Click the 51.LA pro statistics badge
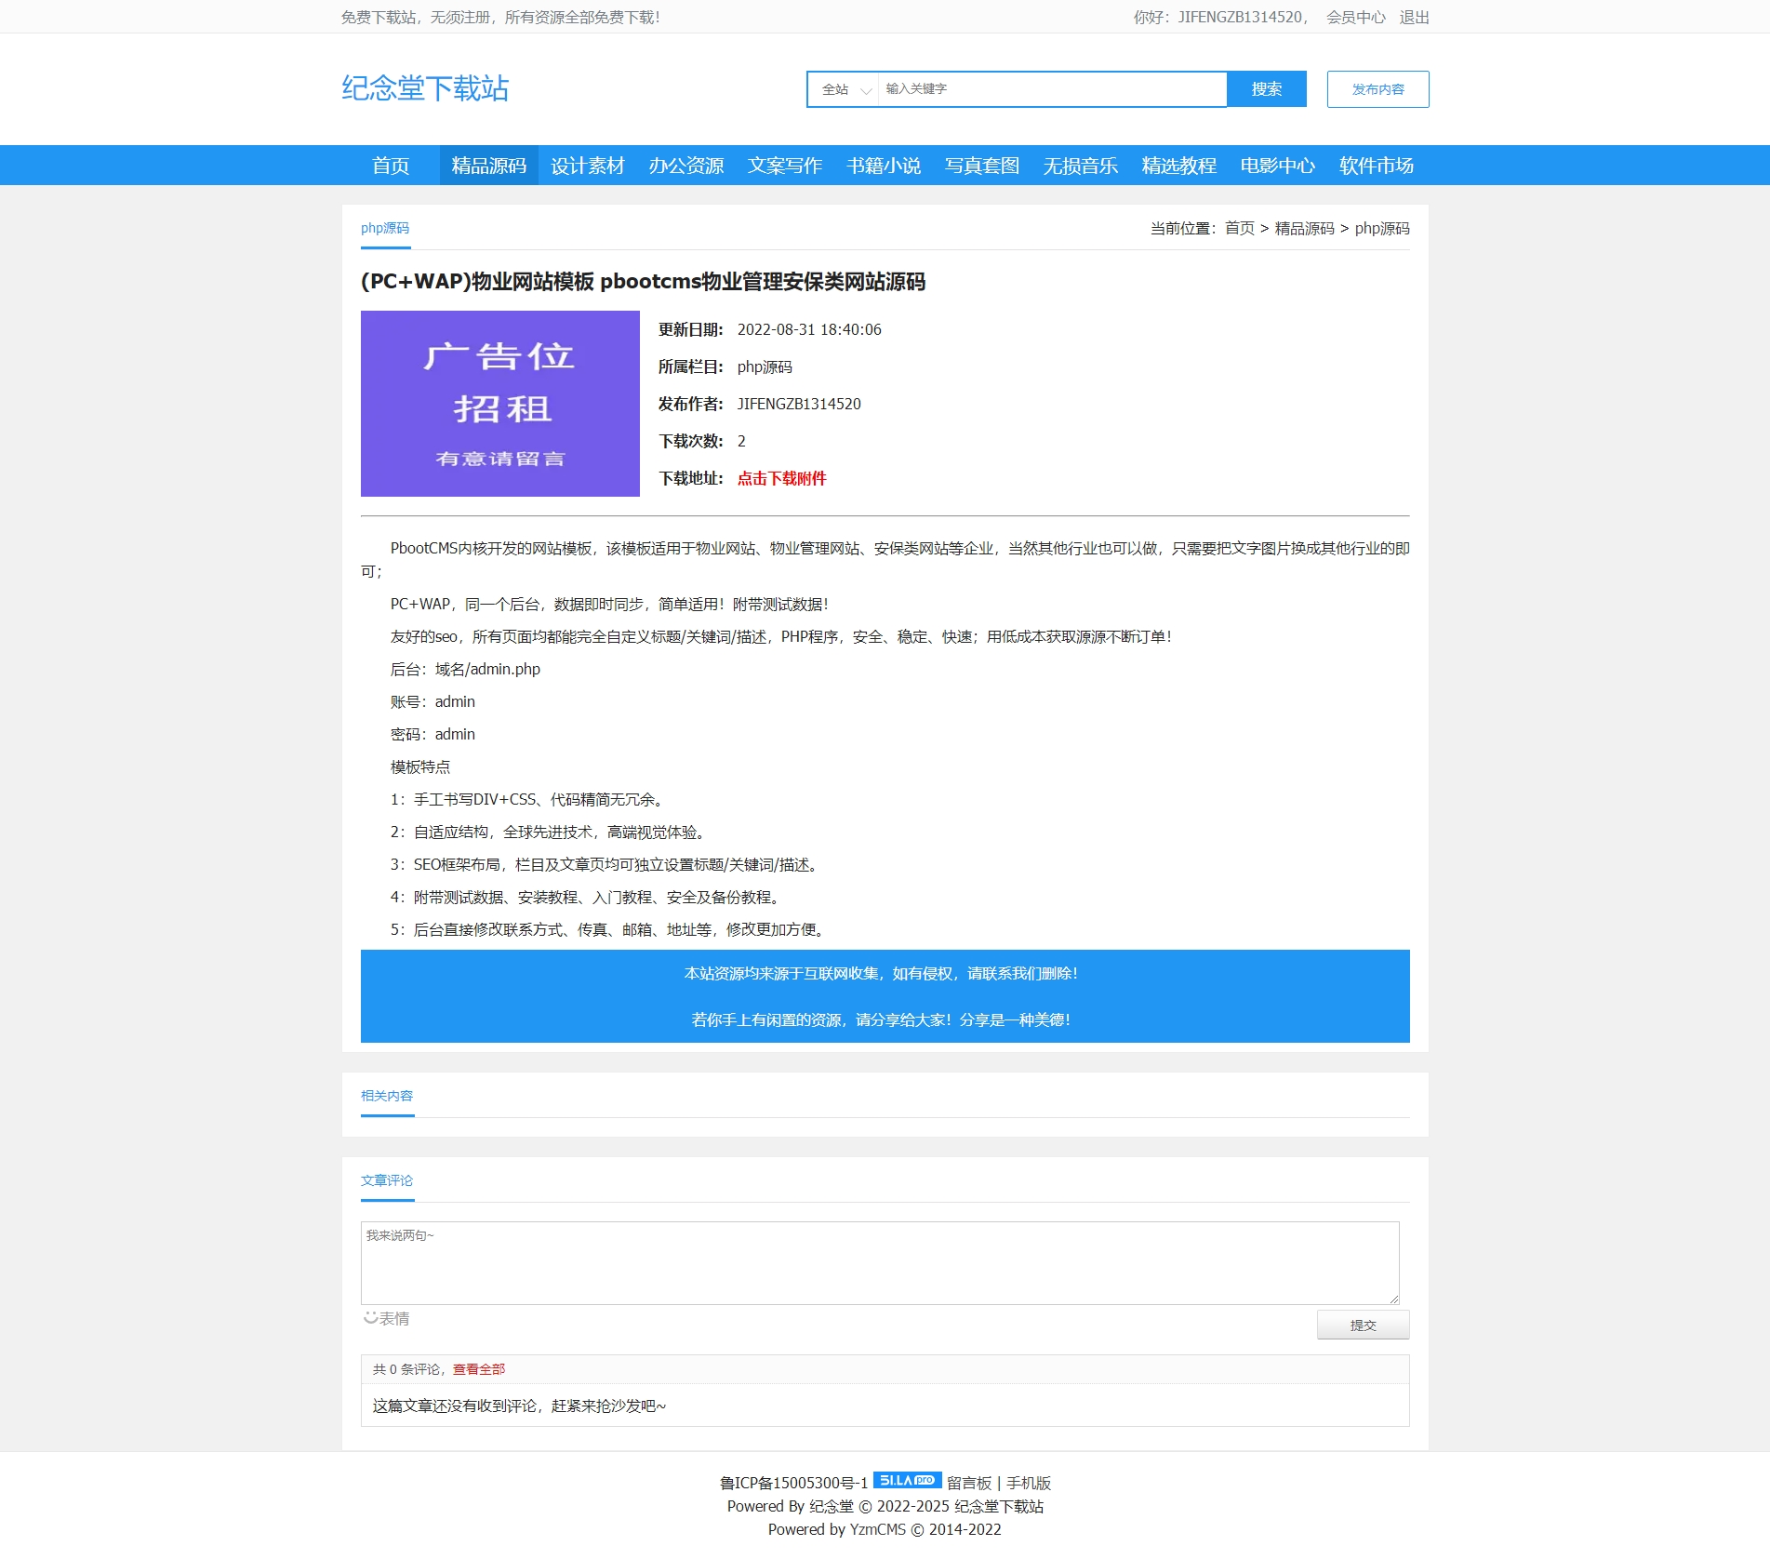Image resolution: width=1770 pixels, height=1559 pixels. [907, 1480]
